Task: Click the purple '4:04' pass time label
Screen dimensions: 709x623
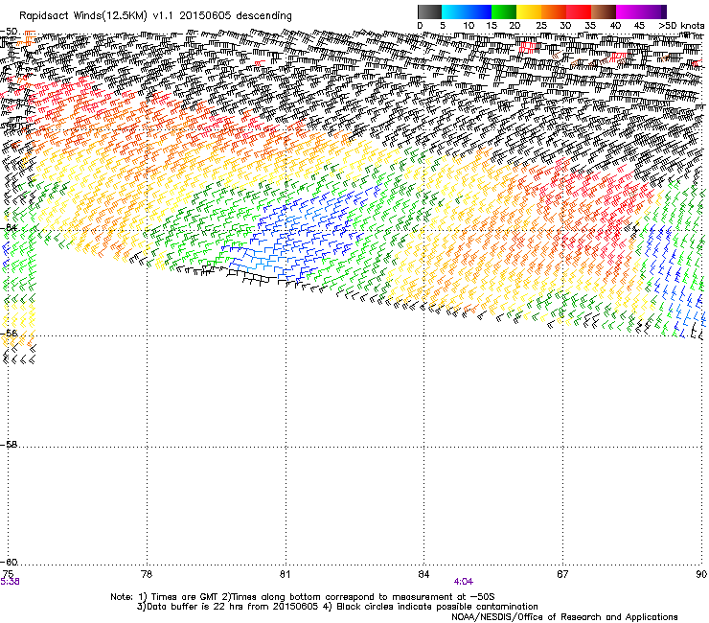Action: tap(464, 582)
